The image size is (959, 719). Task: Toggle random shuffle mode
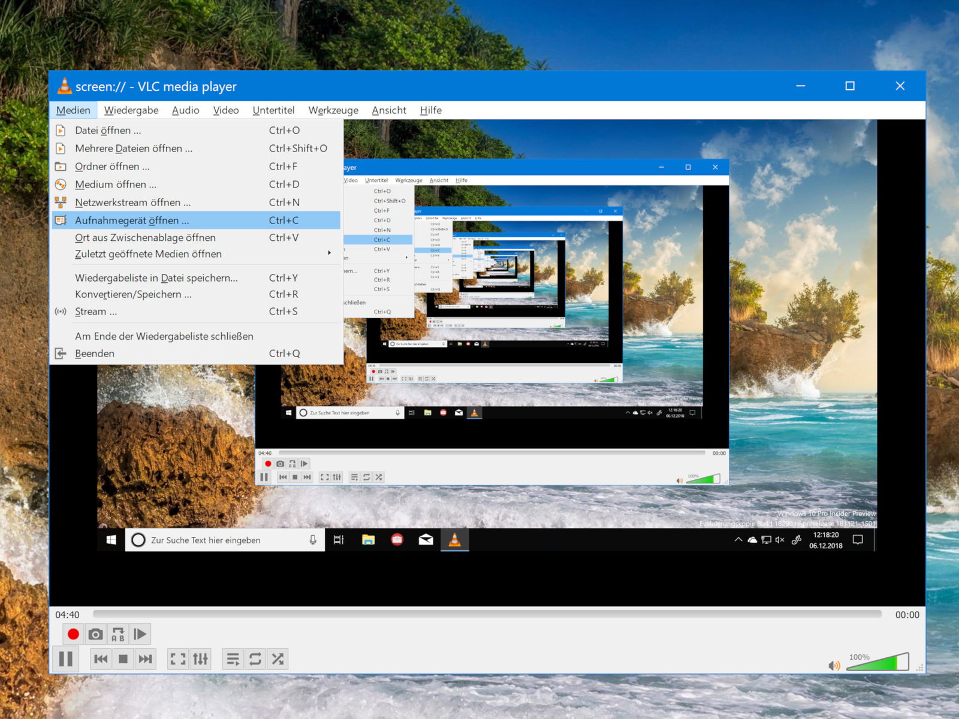coord(277,659)
